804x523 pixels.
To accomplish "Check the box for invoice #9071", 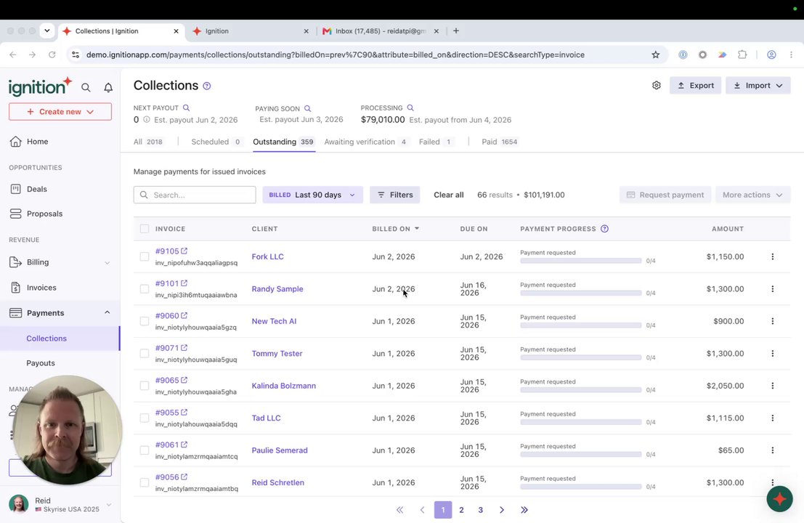I will (x=144, y=353).
